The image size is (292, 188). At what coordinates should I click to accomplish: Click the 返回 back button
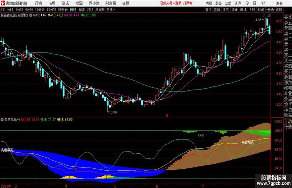point(279,10)
